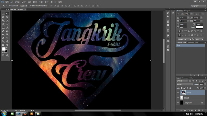The image size is (207, 116).
Task: Open the Info panel icon
Action: coord(168,25)
